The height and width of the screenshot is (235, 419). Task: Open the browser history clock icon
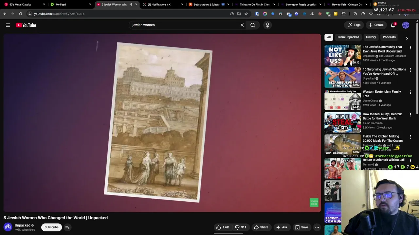coord(355,14)
